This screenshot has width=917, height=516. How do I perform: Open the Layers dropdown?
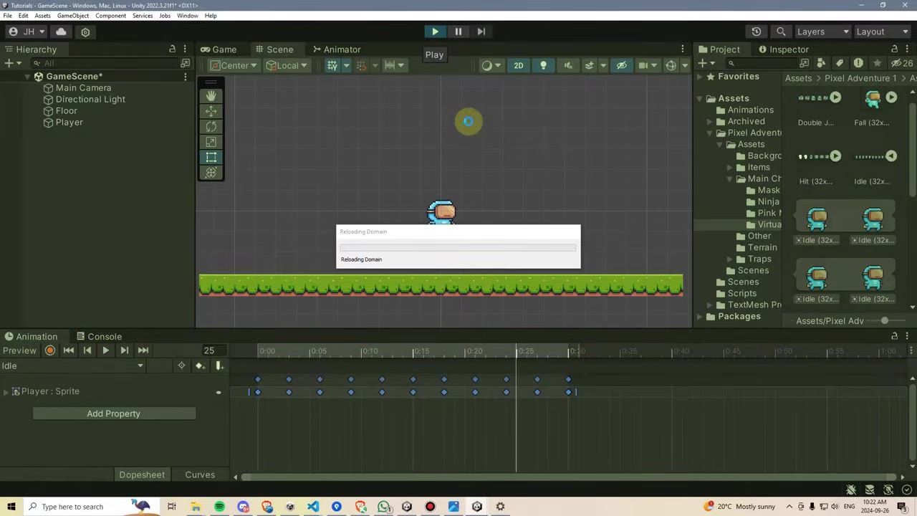click(x=822, y=32)
